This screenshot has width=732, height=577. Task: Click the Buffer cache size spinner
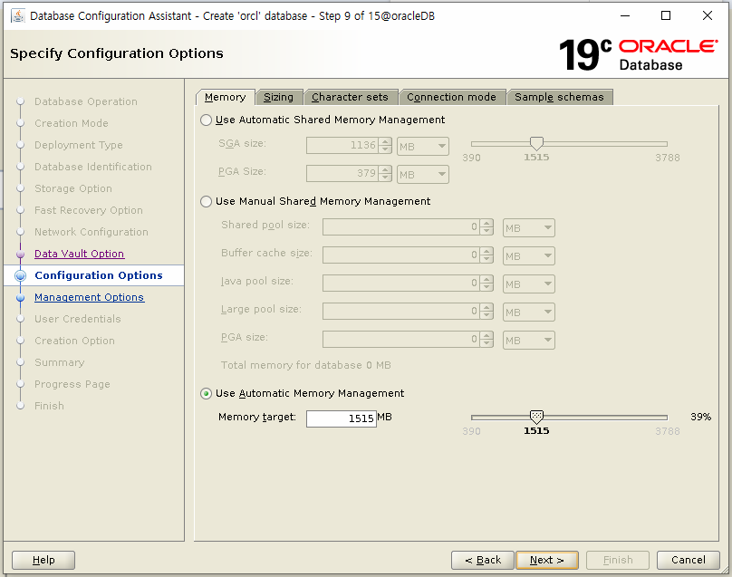pyautogui.click(x=408, y=255)
